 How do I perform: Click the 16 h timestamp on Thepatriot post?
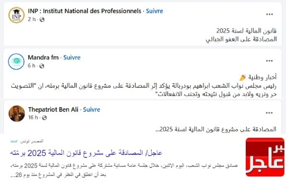[33, 117]
